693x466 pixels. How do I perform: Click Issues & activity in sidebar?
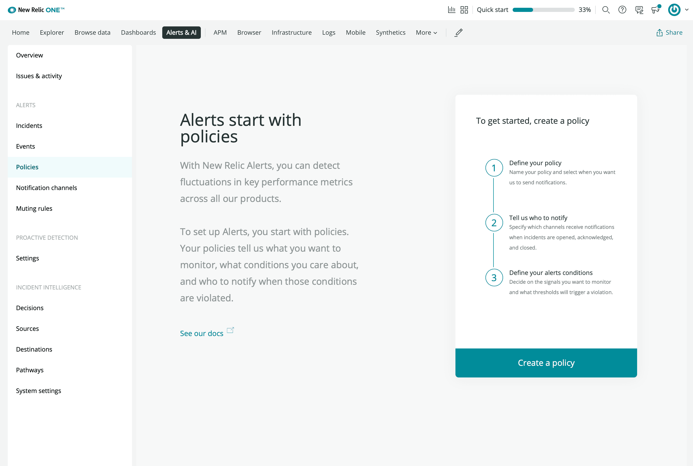coord(39,75)
